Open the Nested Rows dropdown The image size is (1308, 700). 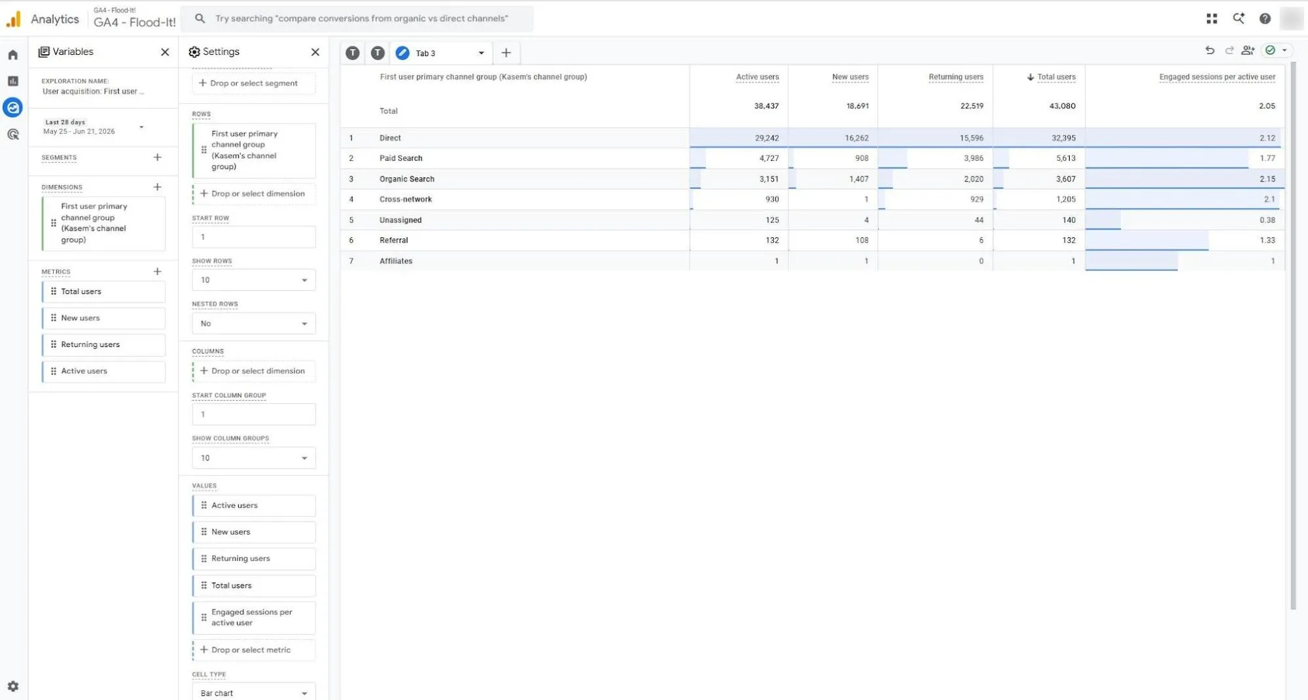(254, 324)
